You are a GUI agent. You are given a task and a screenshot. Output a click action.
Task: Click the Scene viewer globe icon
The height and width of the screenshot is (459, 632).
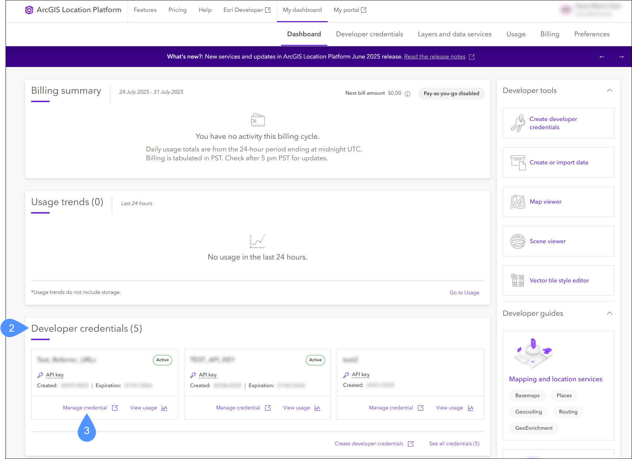518,241
